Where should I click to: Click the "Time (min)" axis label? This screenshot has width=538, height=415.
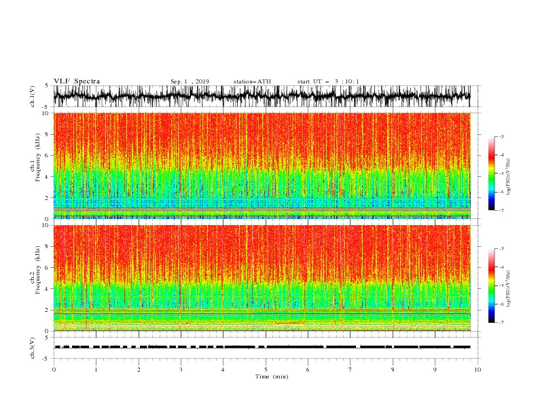pyautogui.click(x=272, y=376)
